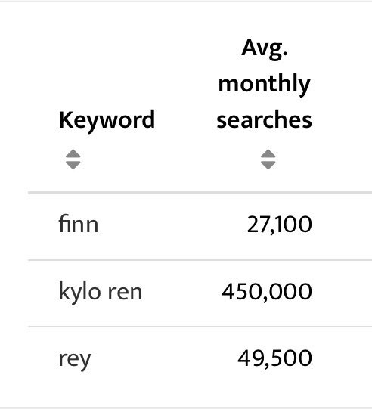Click the 27,100 searches value
372x409 pixels.
pos(280,225)
